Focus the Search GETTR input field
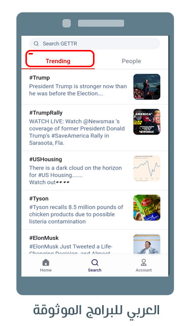Image resolution: width=188 pixels, height=326 pixels. click(x=95, y=44)
